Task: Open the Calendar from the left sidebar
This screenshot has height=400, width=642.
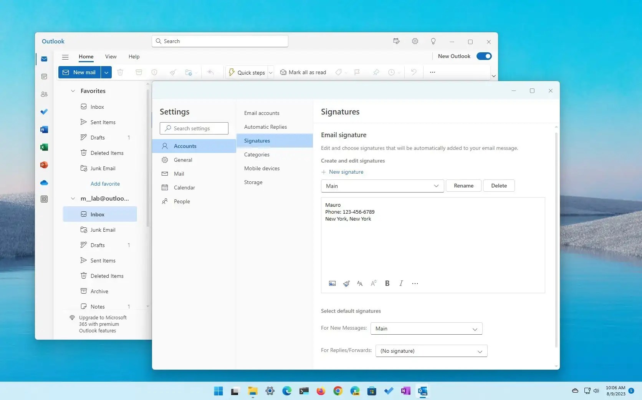Action: pyautogui.click(x=44, y=76)
